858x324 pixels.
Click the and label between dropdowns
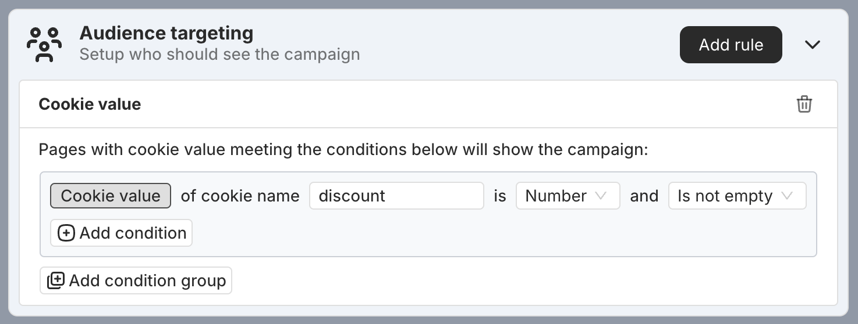click(x=644, y=196)
